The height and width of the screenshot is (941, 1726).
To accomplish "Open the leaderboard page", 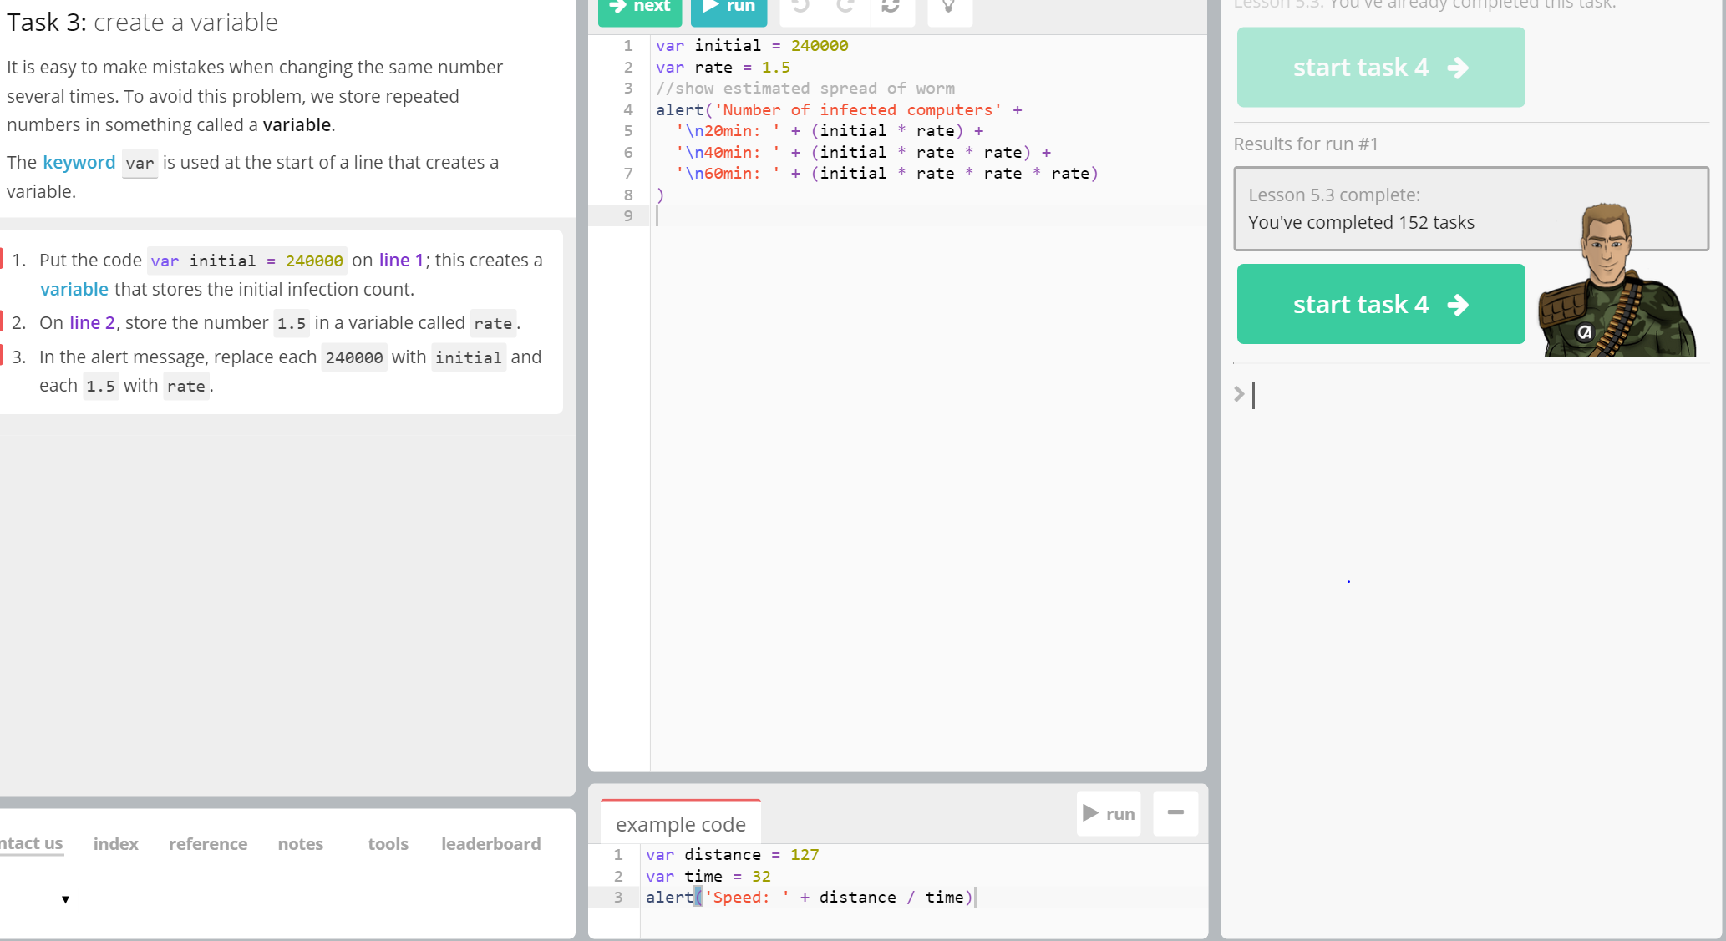I will pyautogui.click(x=491, y=844).
